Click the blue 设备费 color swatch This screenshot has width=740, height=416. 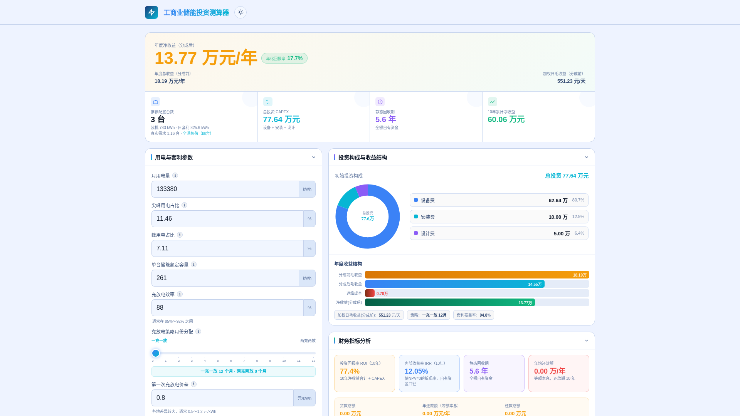(416, 200)
